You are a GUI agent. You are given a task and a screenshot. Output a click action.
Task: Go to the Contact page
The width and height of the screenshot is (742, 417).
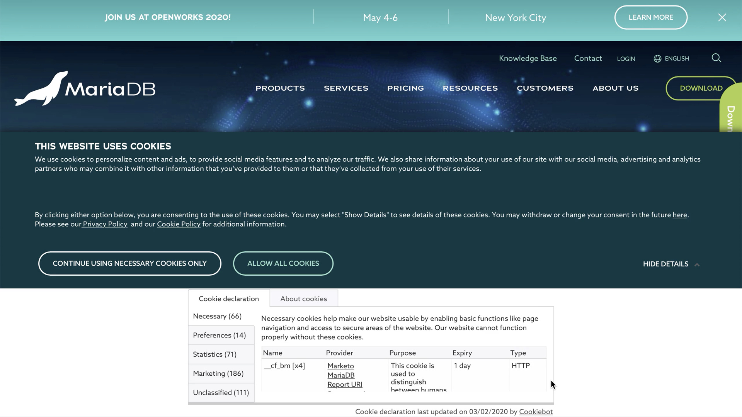[x=588, y=58]
